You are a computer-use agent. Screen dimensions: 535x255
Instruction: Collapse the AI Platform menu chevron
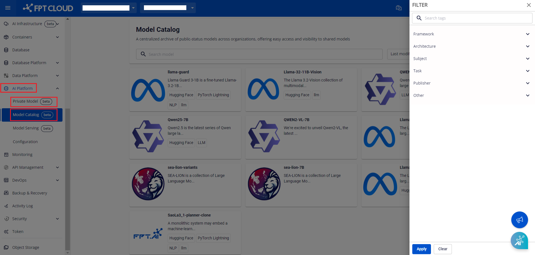pos(57,88)
